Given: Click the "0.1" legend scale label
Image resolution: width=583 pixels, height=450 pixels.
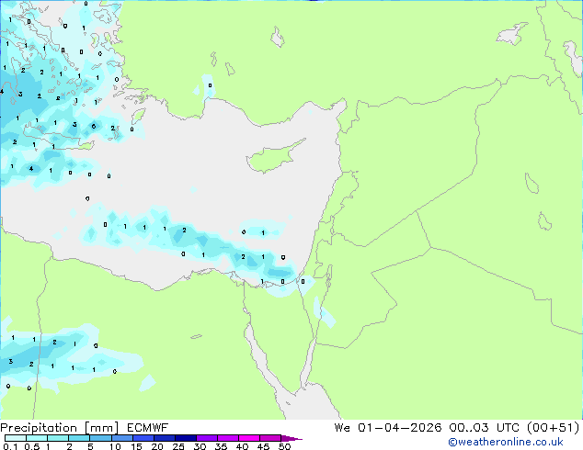Looking at the screenshot, I should [x=10, y=446].
